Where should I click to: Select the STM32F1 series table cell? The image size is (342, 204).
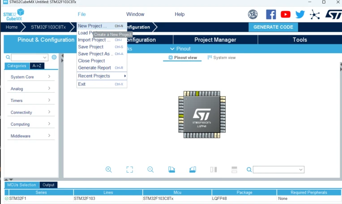[x=41, y=199]
